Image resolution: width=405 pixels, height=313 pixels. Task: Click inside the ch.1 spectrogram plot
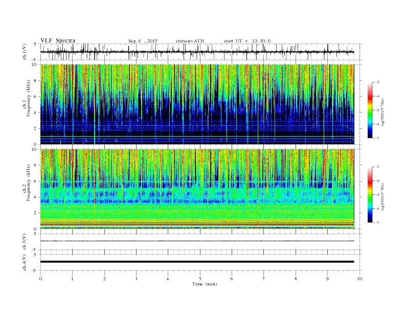[197, 104]
